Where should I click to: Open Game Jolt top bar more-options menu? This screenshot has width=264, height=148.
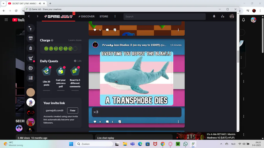(115, 16)
